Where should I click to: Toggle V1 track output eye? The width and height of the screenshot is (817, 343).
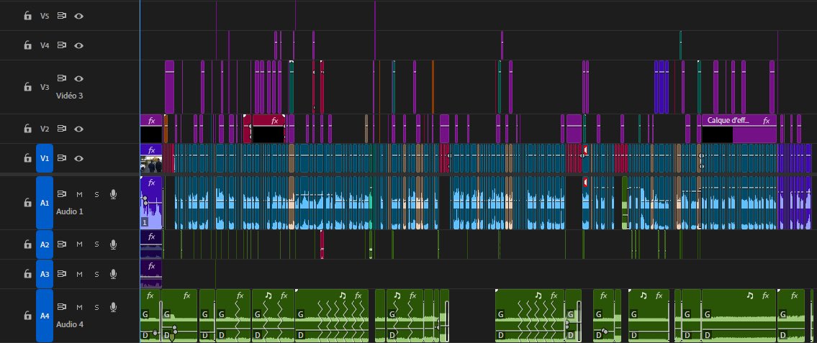point(78,157)
